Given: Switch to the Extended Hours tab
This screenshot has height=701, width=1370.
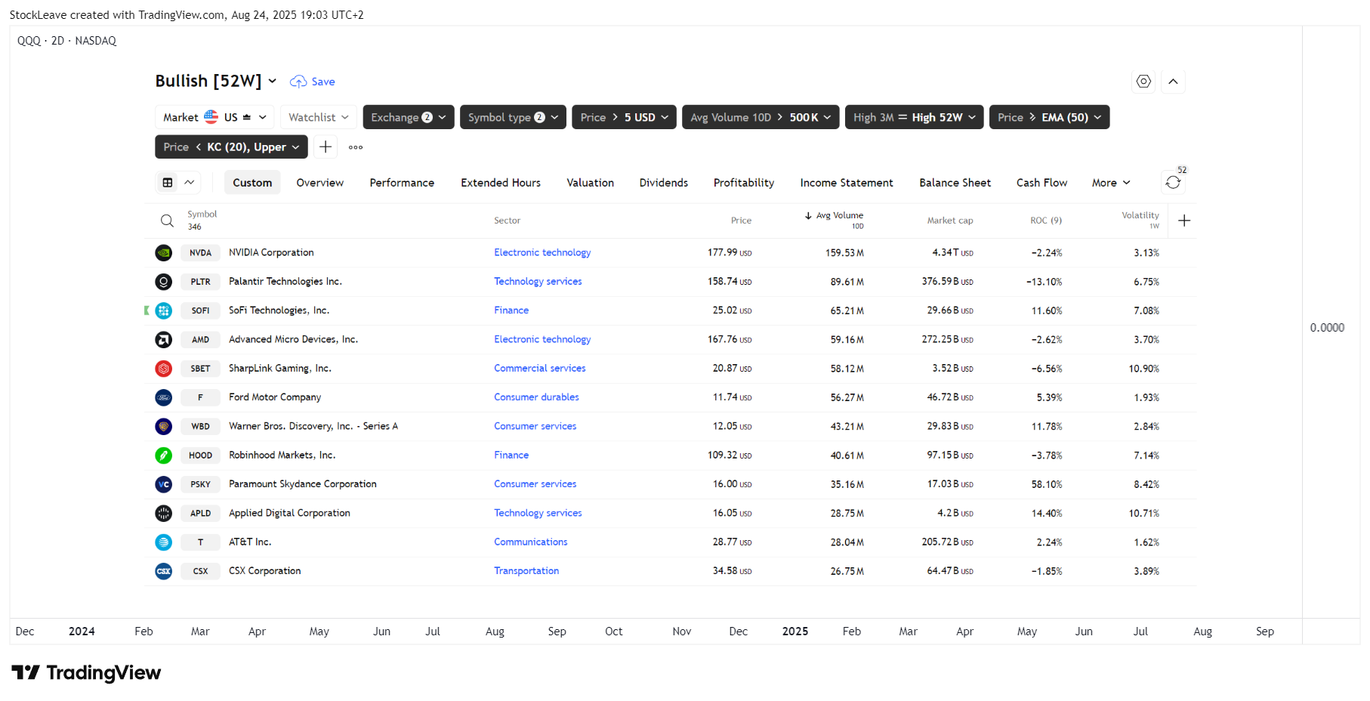Looking at the screenshot, I should point(501,183).
